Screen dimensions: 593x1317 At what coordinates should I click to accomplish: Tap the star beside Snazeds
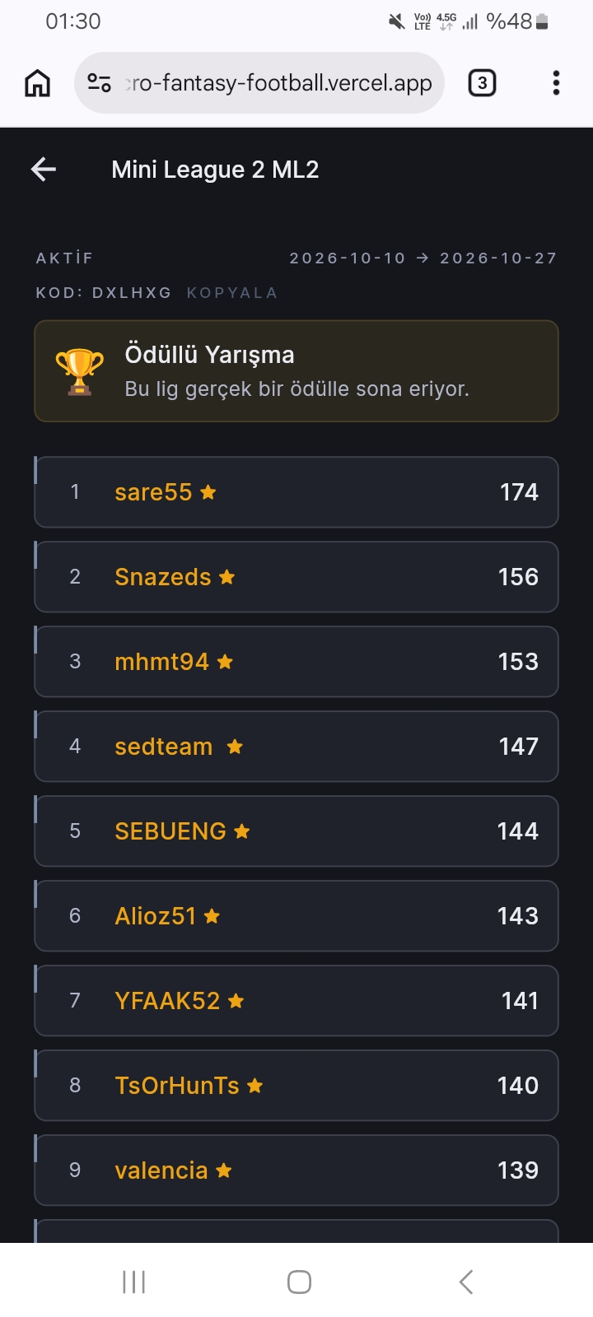point(227,577)
